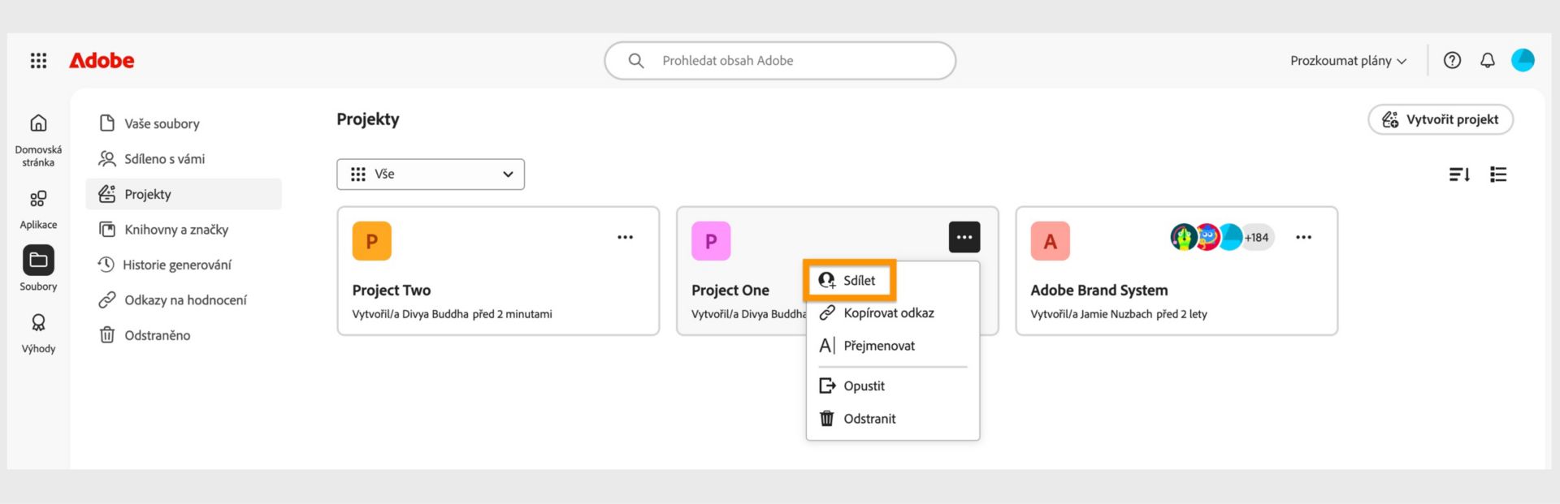Click the +184 collaborators badge
1560x504 pixels.
click(1257, 237)
